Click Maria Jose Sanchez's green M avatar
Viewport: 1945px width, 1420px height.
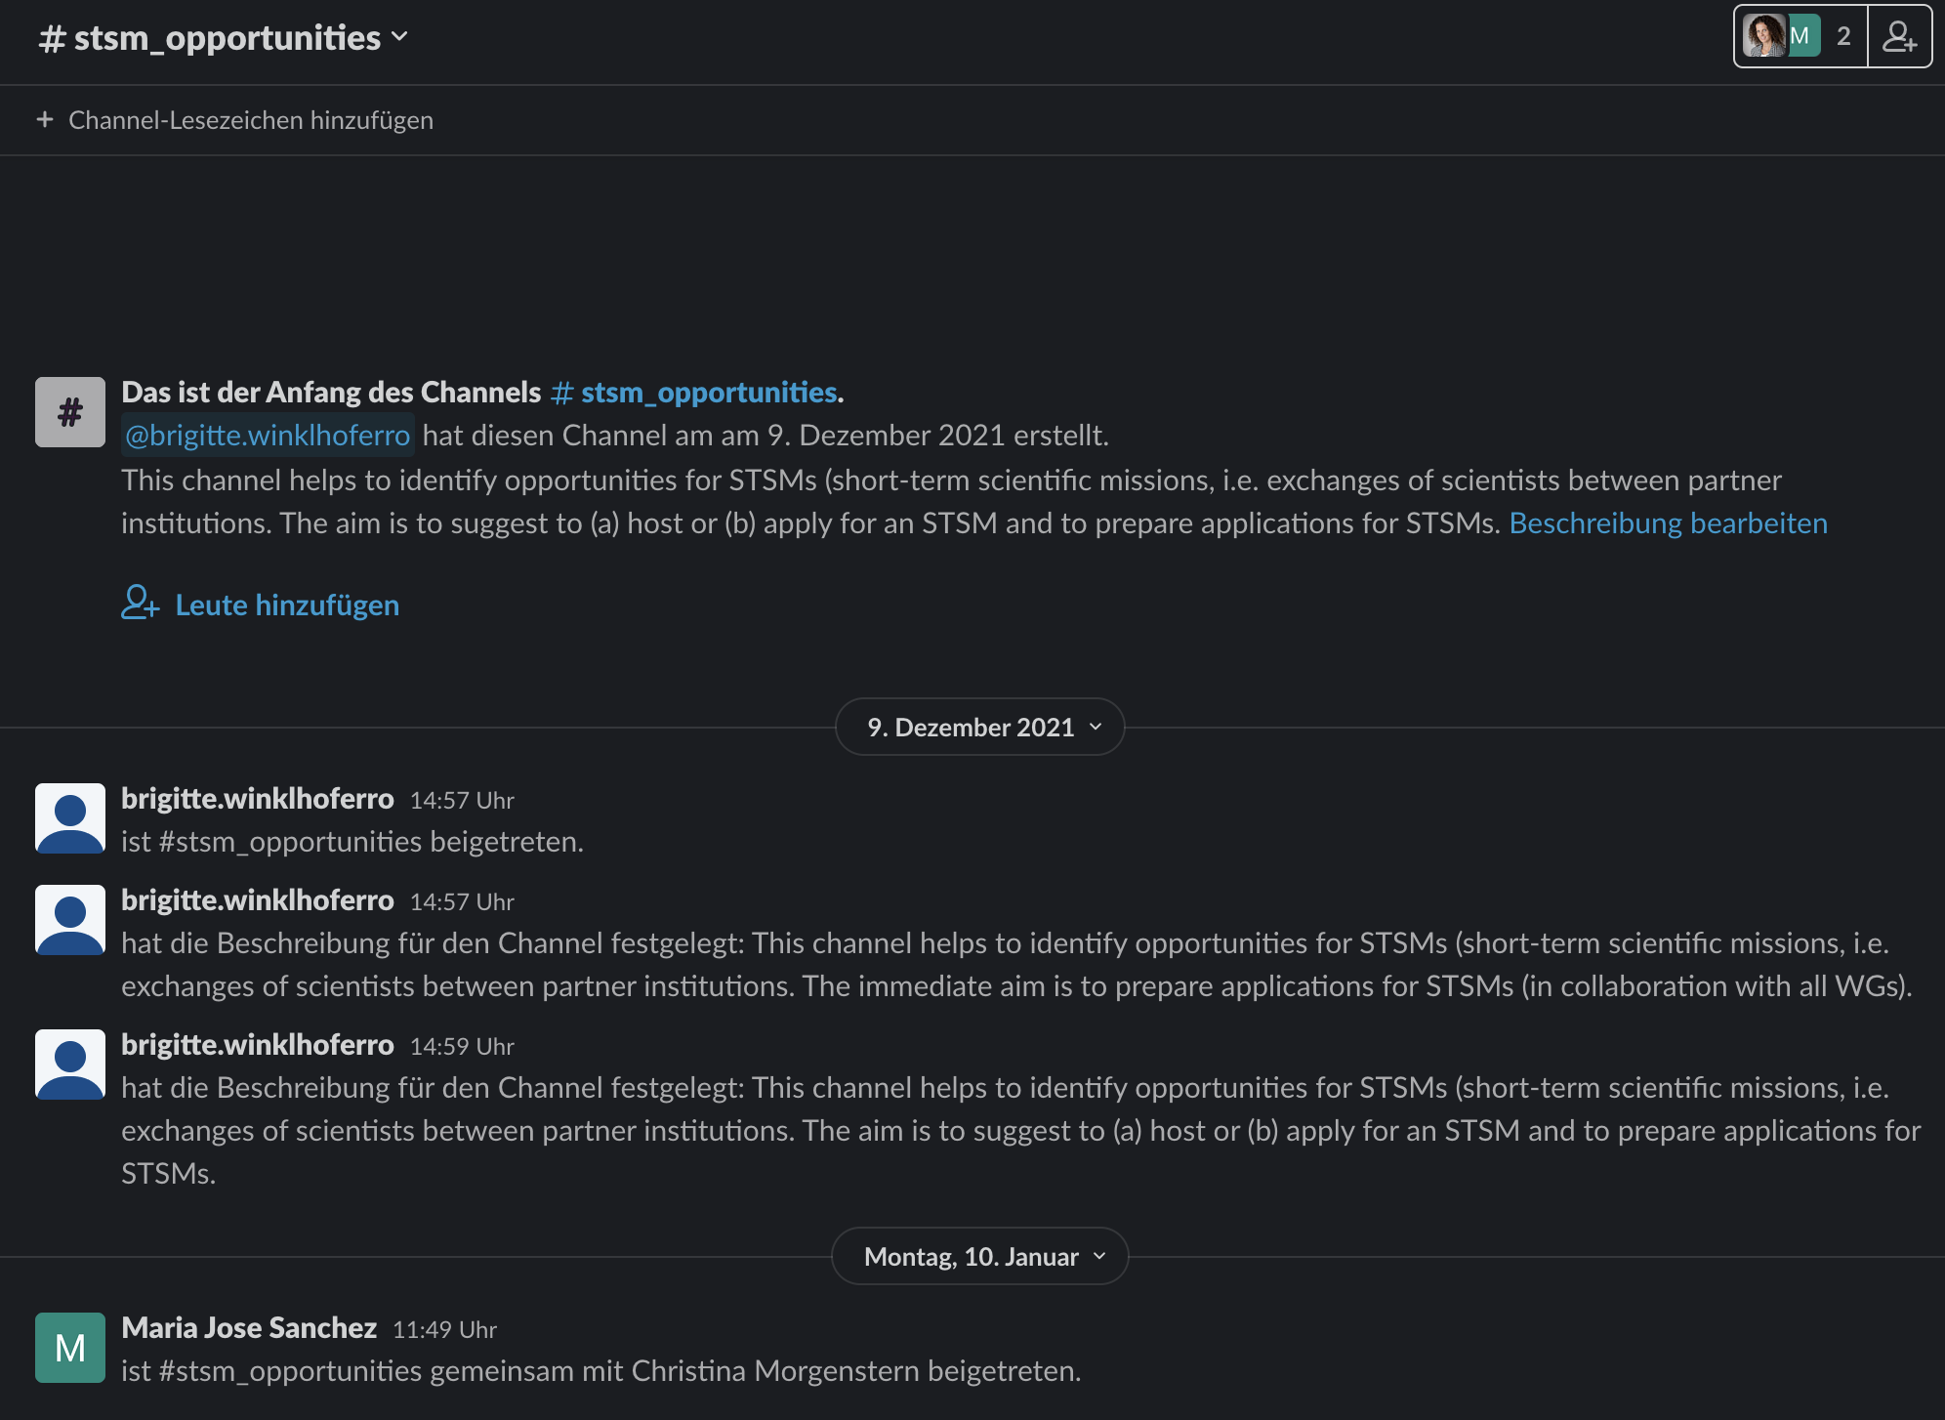(70, 1348)
